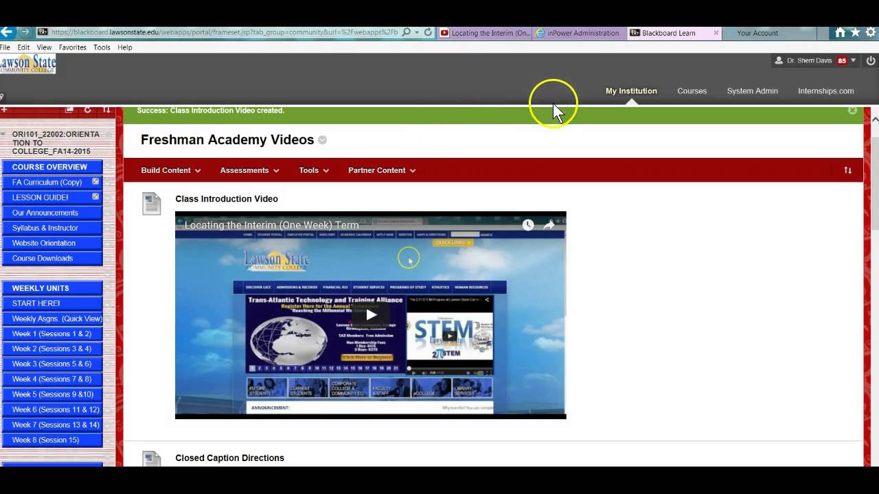The height and width of the screenshot is (494, 879).
Task: Click the Blackboard logout power icon
Action: click(x=871, y=60)
